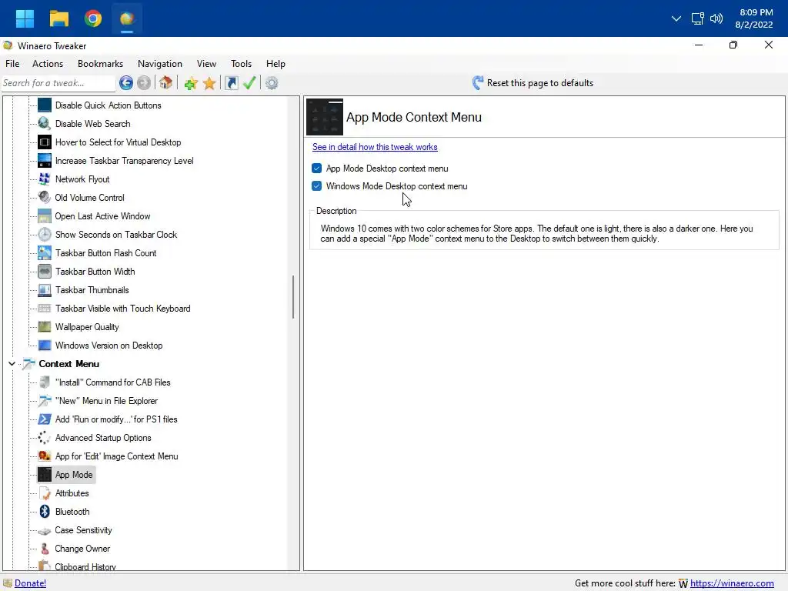The image size is (788, 591).
Task: Click the Reset page to defaults arrow icon
Action: tap(477, 83)
